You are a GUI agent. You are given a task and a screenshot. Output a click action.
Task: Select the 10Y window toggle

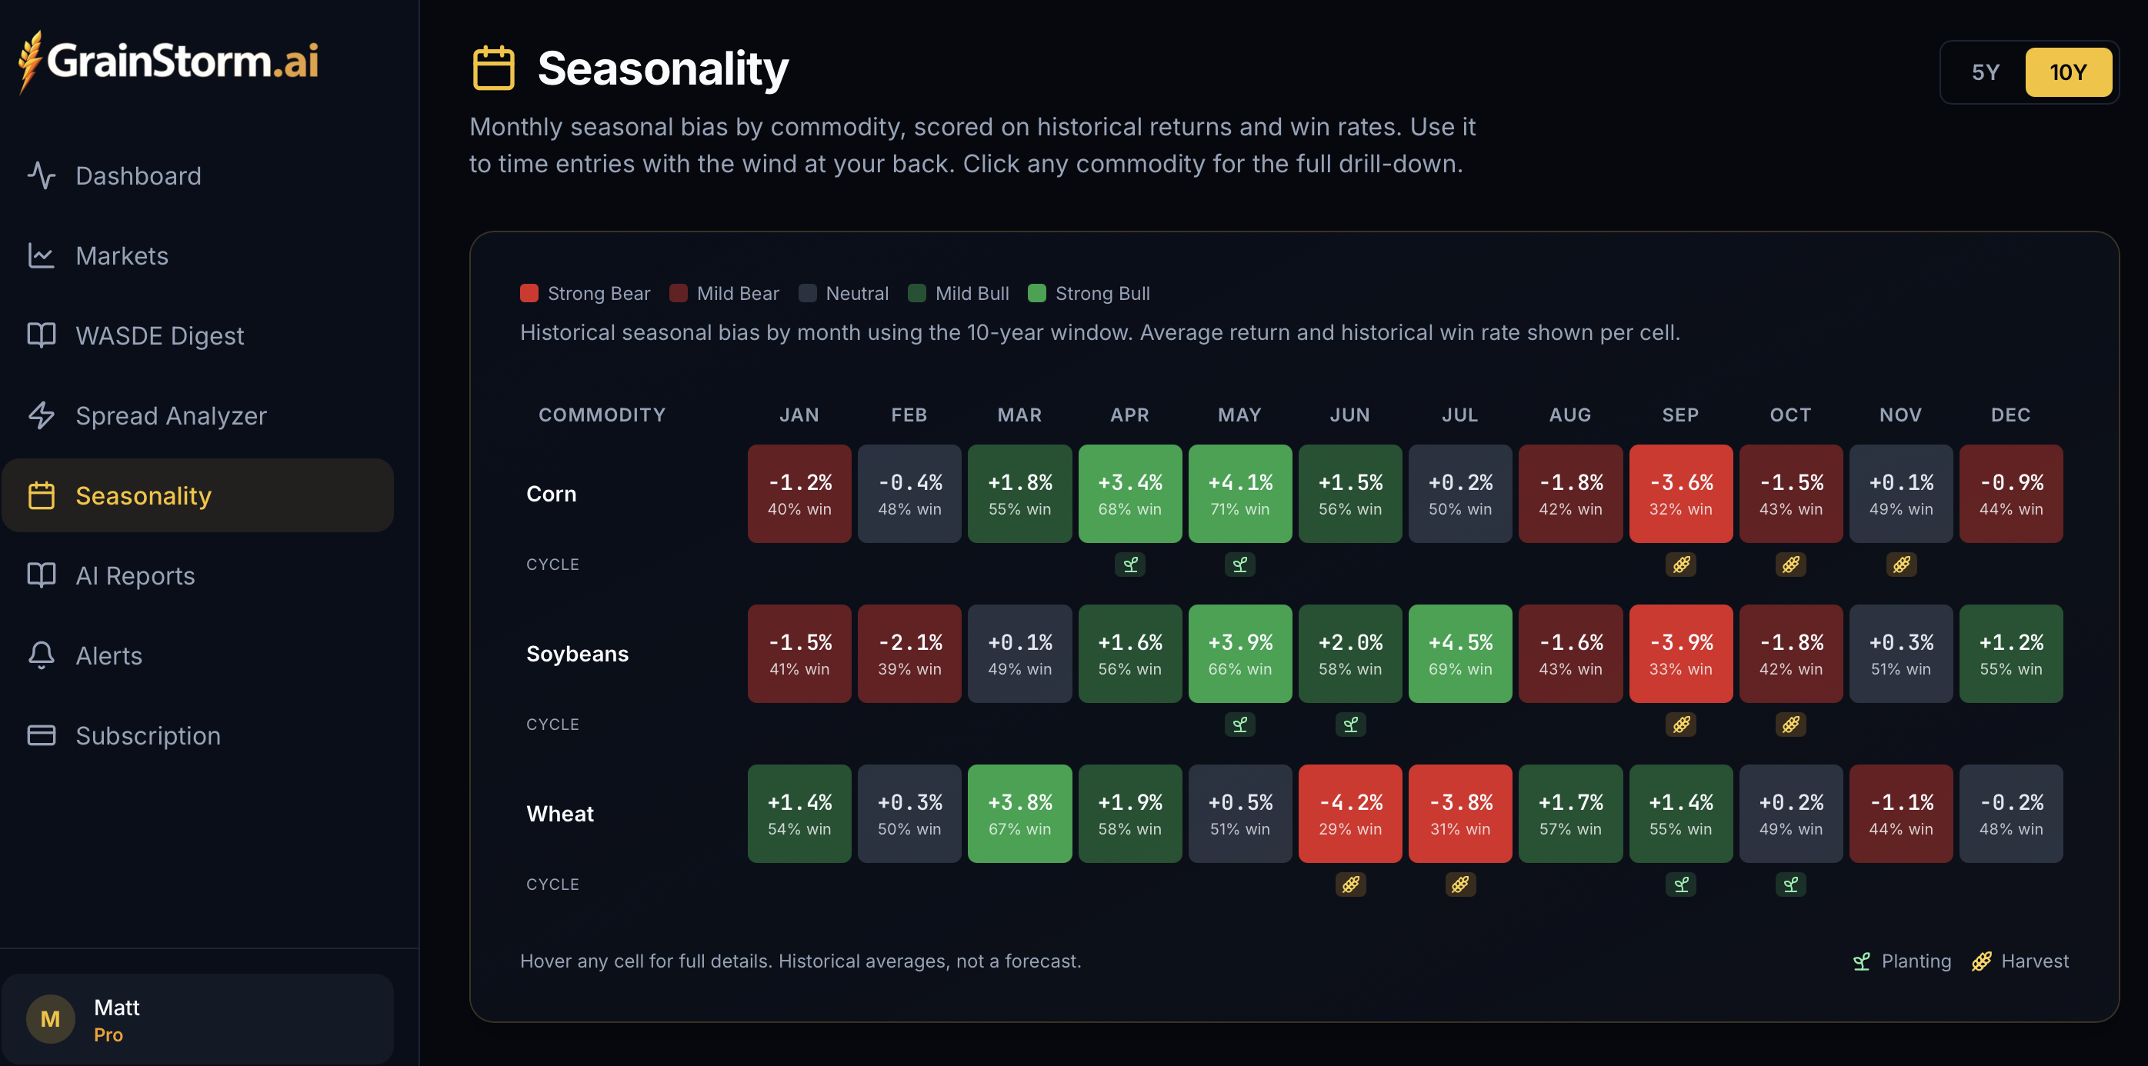(2068, 72)
